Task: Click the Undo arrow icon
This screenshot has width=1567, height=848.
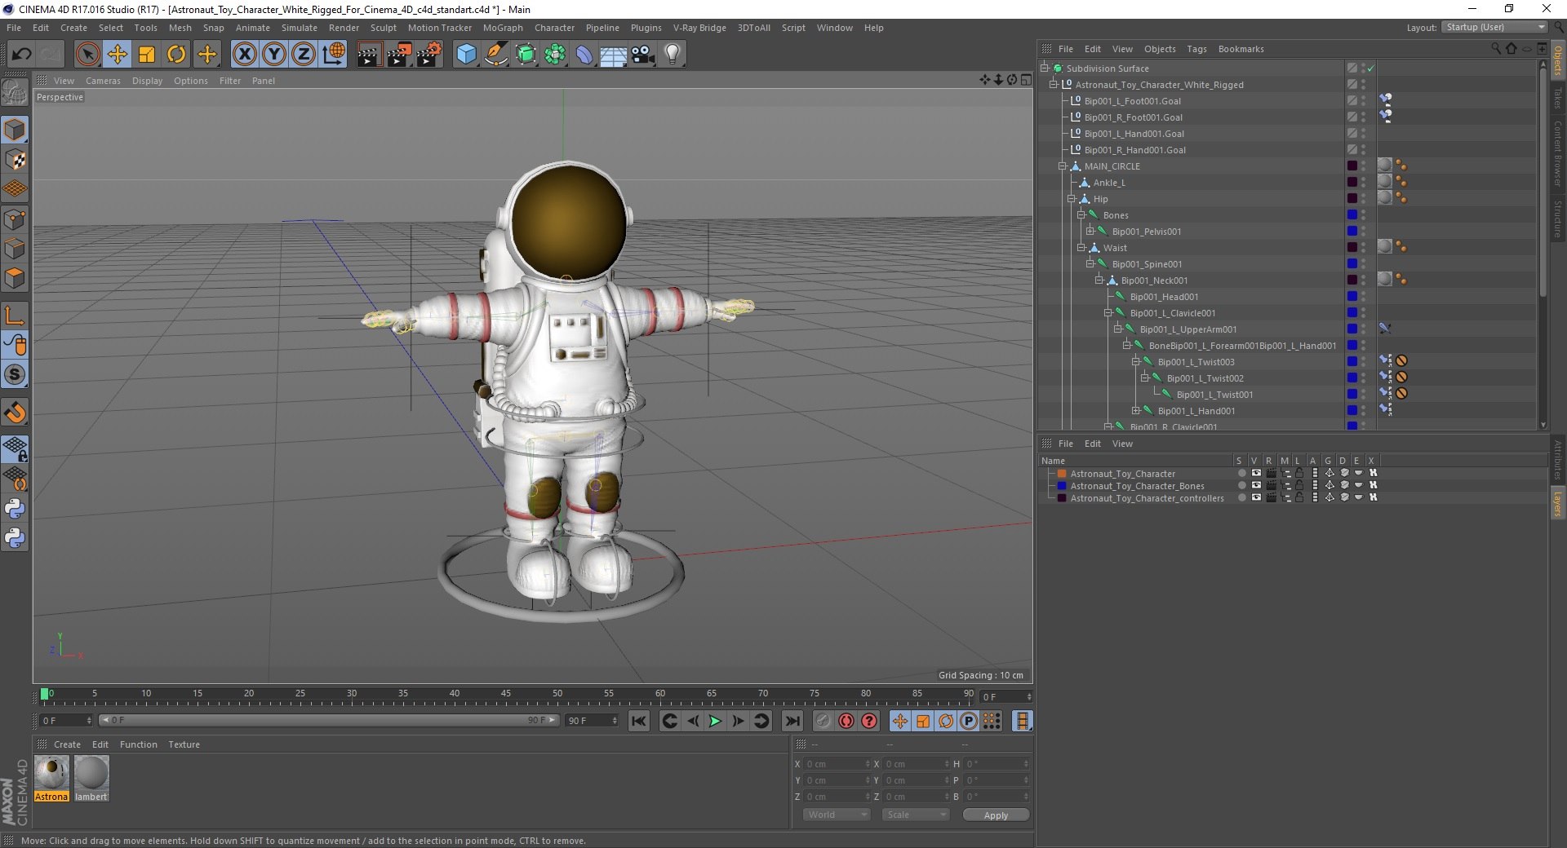Action: pos(21,55)
